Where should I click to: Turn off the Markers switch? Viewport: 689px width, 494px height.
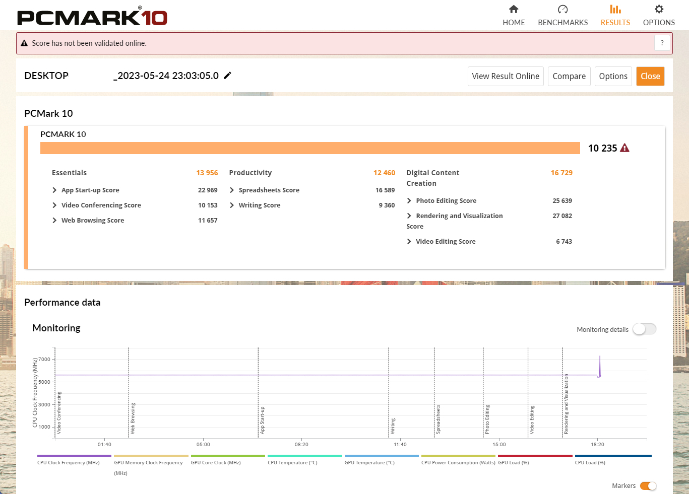pyautogui.click(x=648, y=486)
